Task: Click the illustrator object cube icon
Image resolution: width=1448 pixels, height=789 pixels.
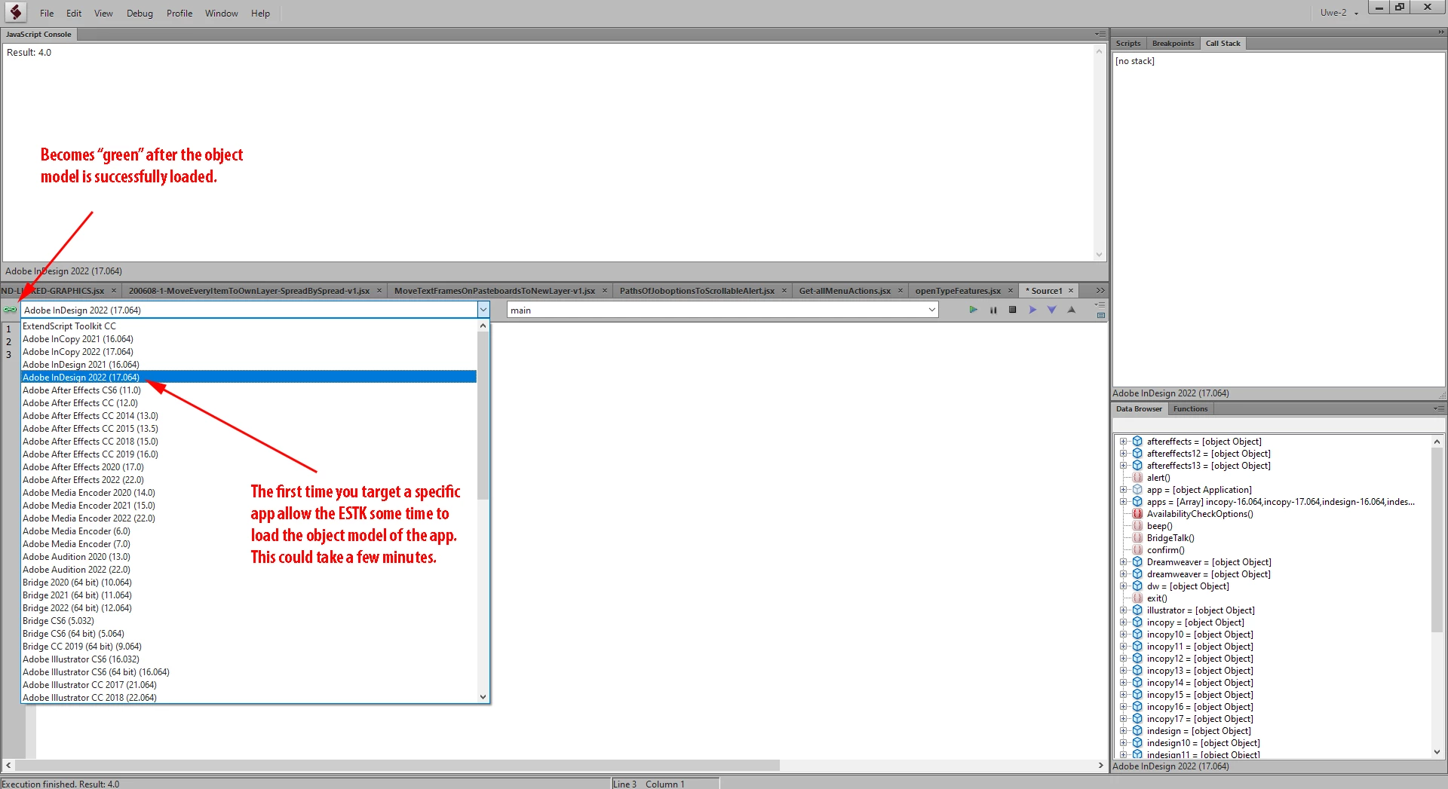Action: (x=1137, y=610)
